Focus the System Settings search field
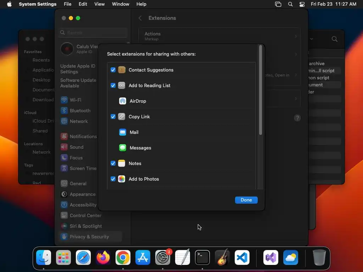This screenshot has height=272, width=363. pos(93,33)
